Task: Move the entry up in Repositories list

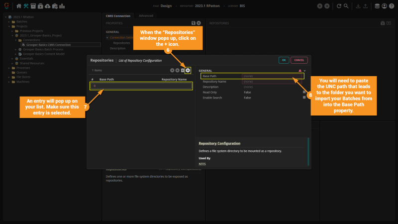Action: (x=172, y=70)
